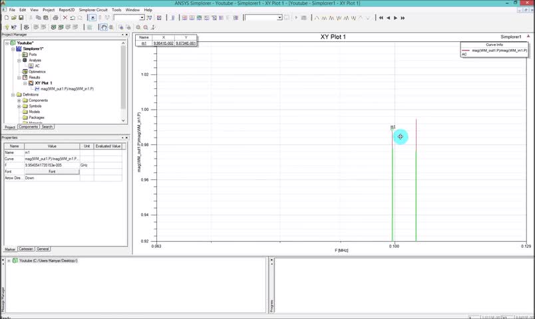
Task: Collapse the Simplorer1 tree node
Action: pyautogui.click(x=13, y=49)
